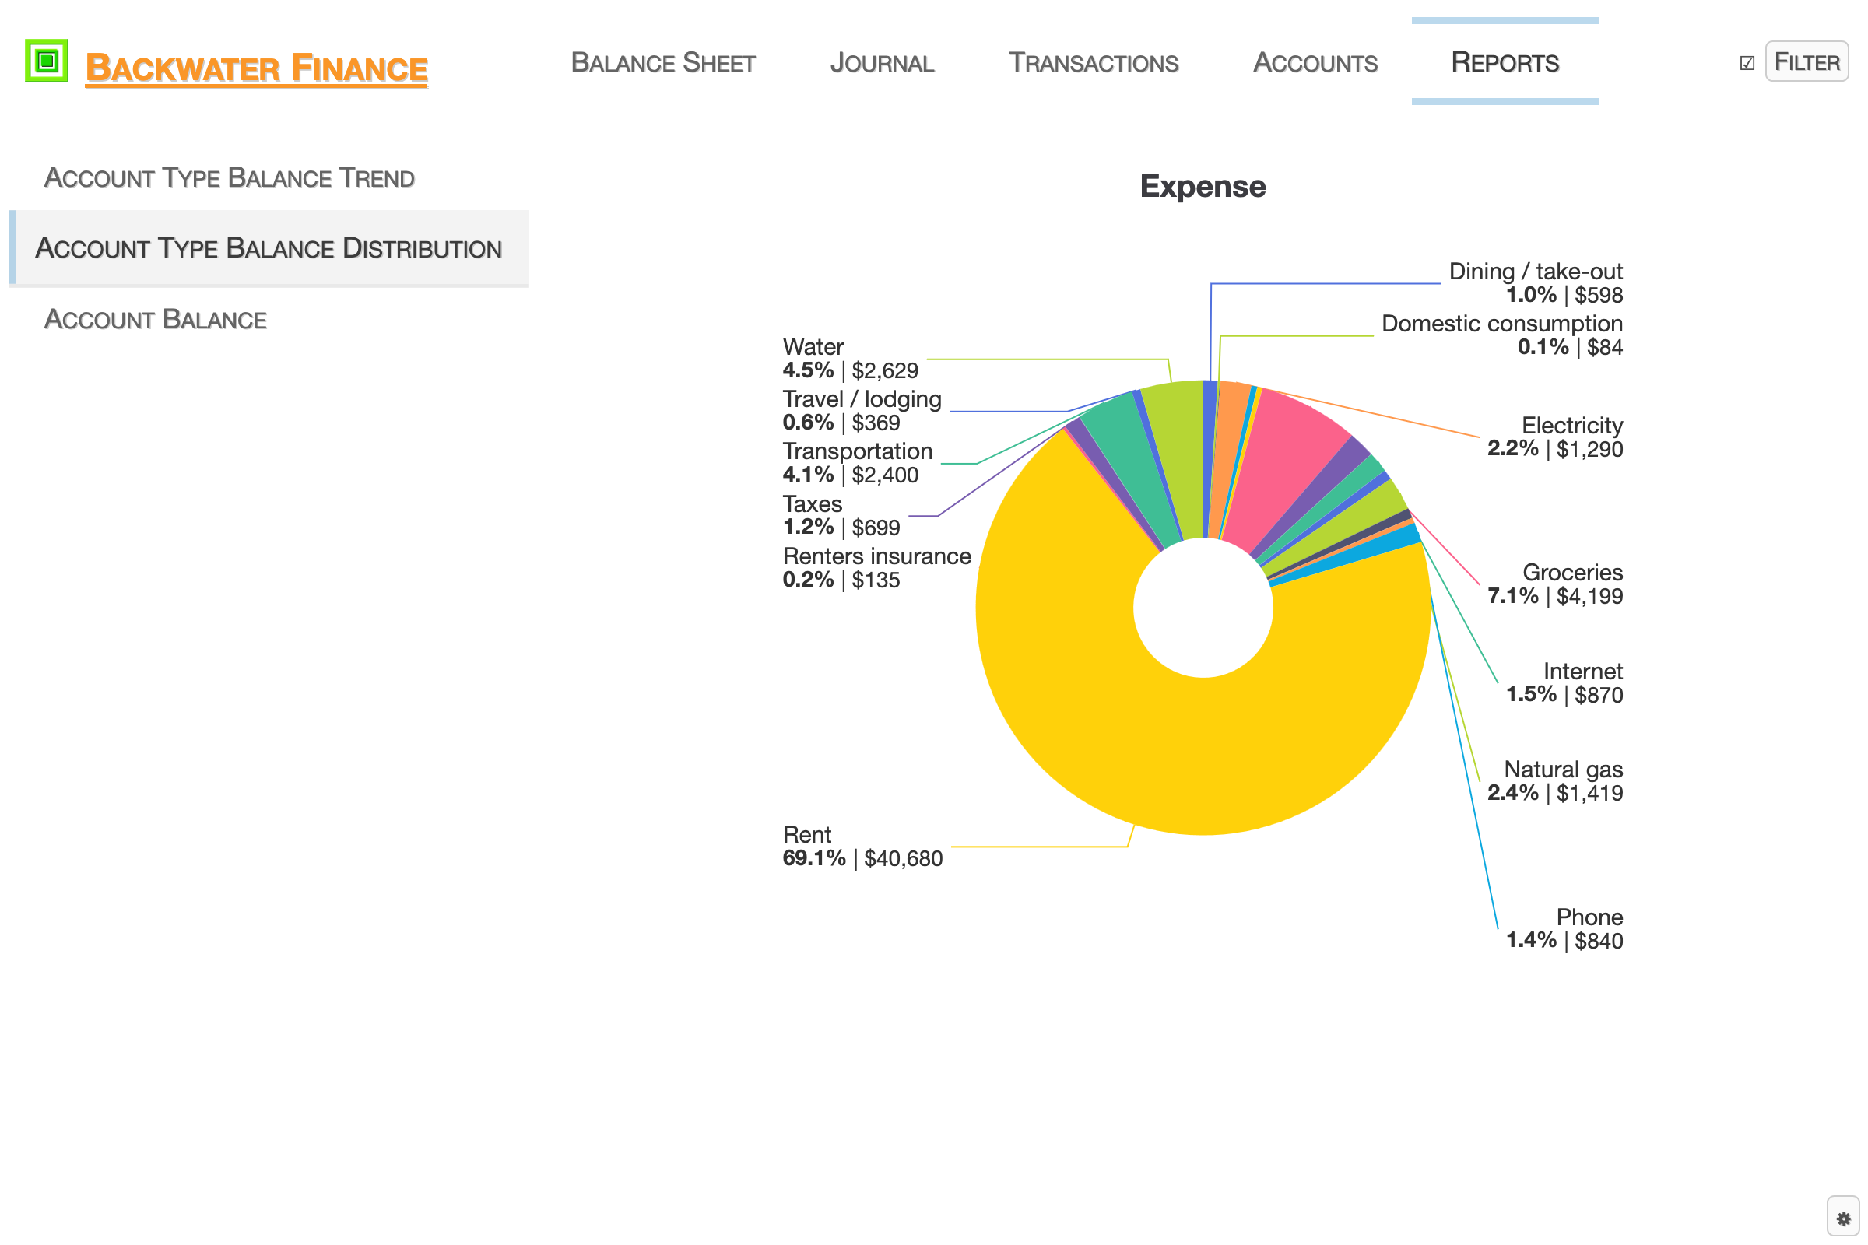Select the Reports tab
This screenshot has height=1245, width=1868.
tap(1505, 63)
